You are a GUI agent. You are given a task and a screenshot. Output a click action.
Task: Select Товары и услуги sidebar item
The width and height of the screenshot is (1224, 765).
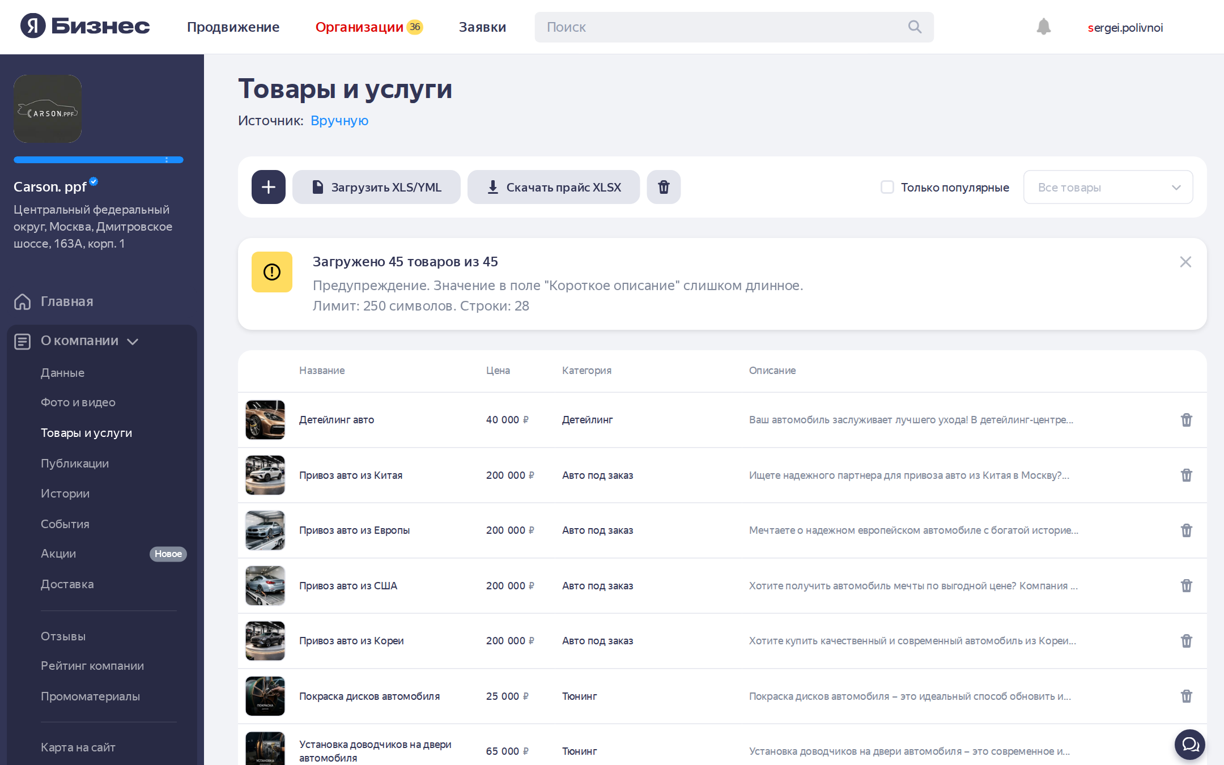pyautogui.click(x=86, y=433)
